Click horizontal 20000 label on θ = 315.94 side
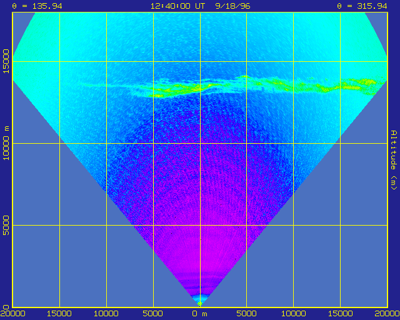This screenshot has width=400, height=320. [x=387, y=314]
